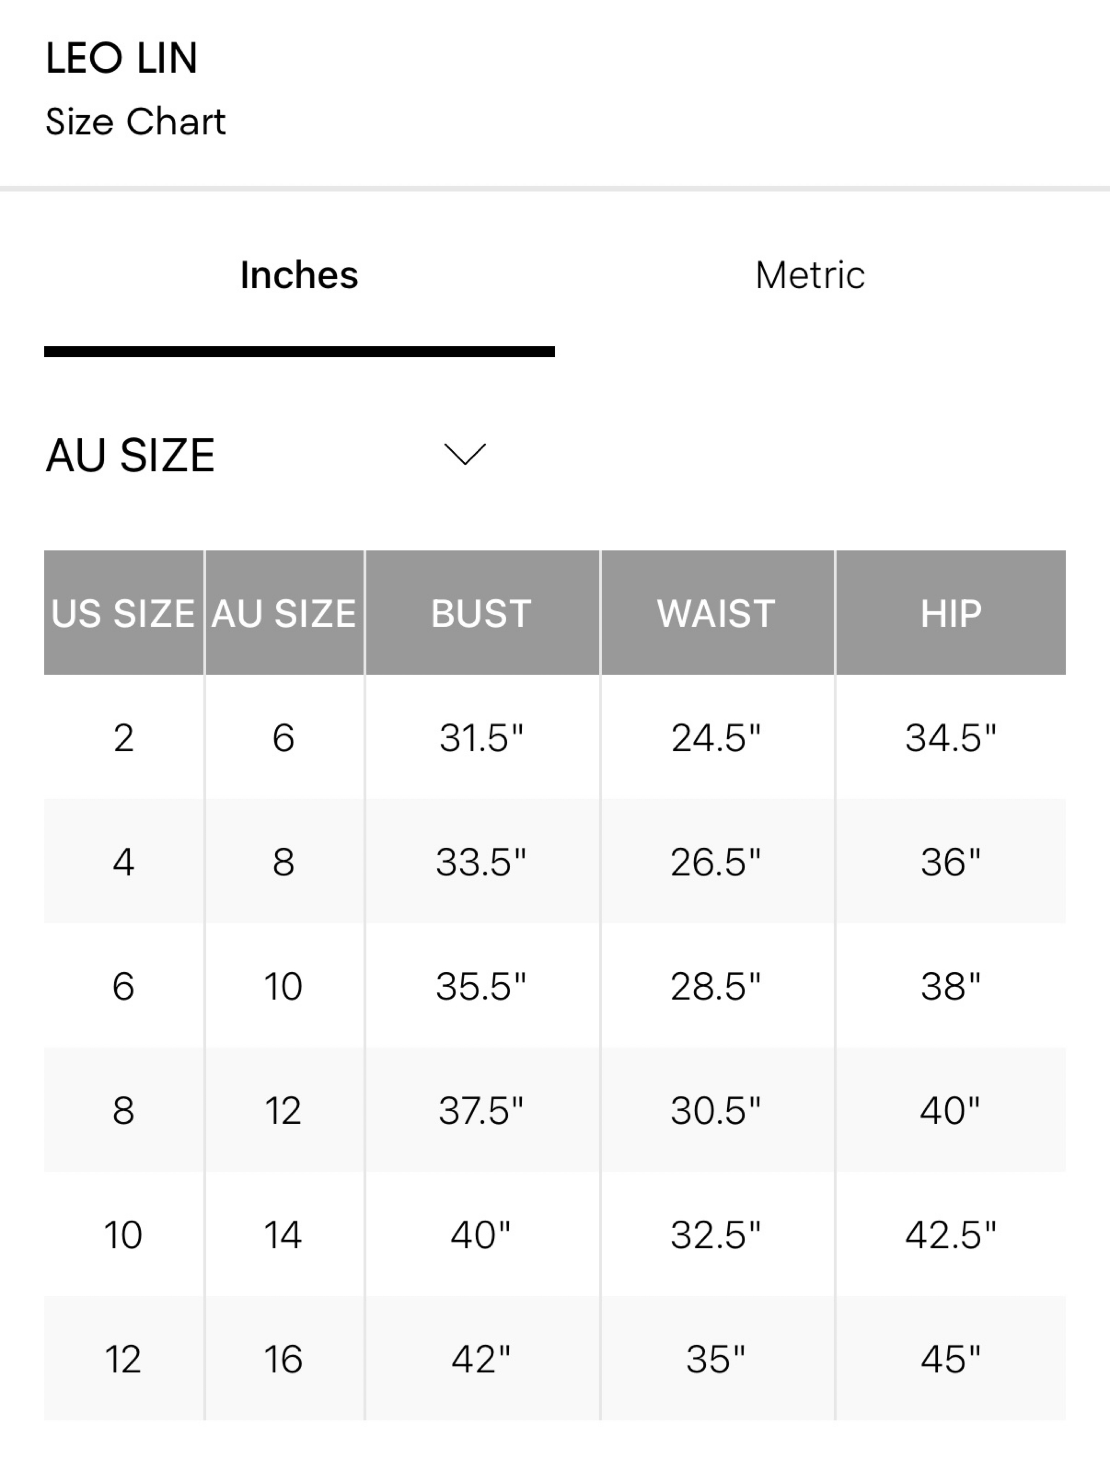Click the WAIST column header

coord(717,613)
